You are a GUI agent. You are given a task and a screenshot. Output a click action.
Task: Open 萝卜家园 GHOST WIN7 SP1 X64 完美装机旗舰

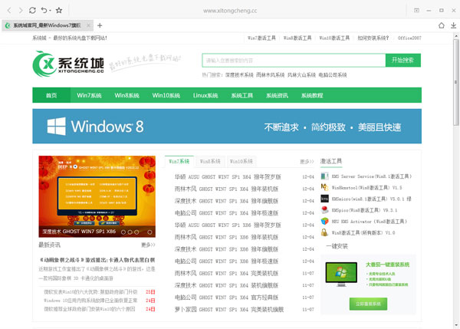click(x=229, y=309)
